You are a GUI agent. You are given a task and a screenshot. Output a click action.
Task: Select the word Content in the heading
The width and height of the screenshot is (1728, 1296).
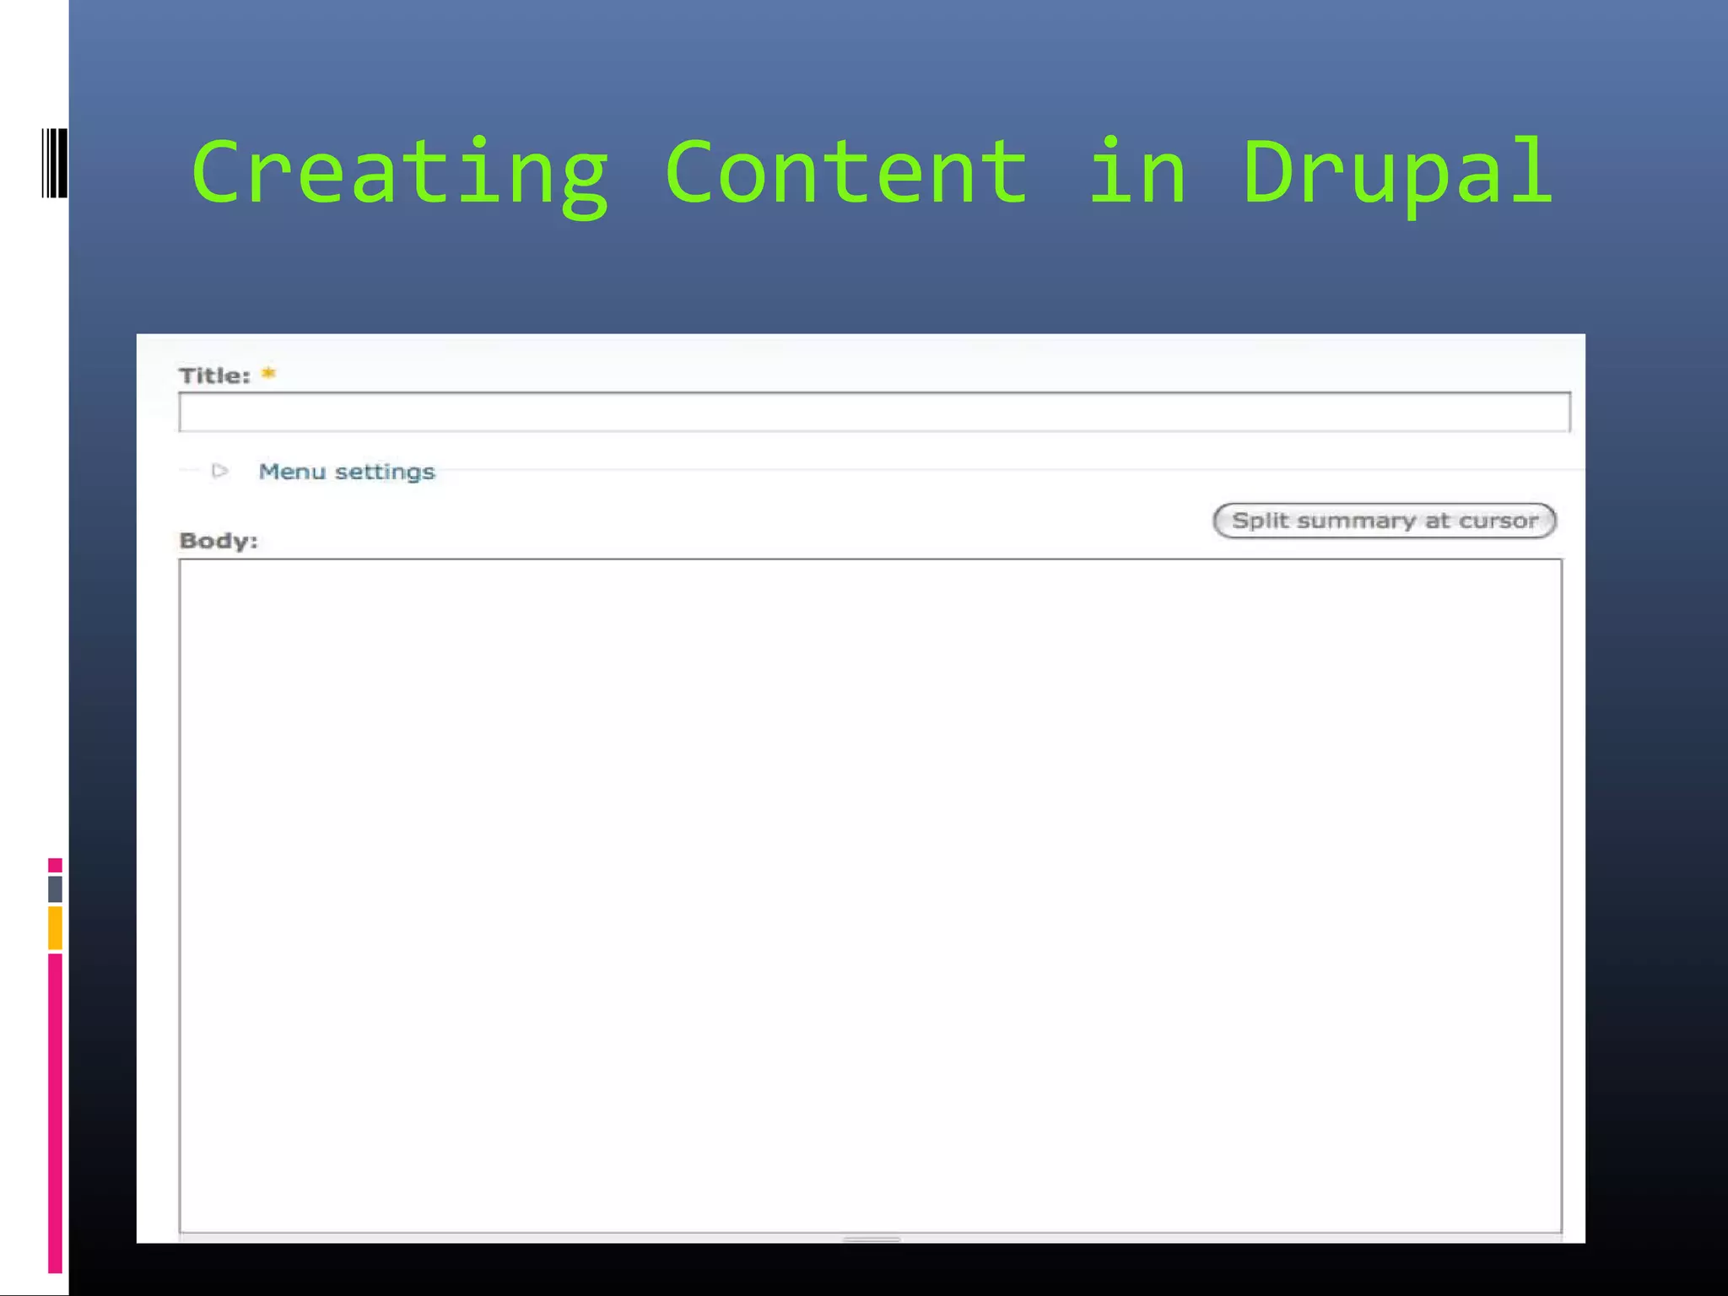(x=846, y=173)
